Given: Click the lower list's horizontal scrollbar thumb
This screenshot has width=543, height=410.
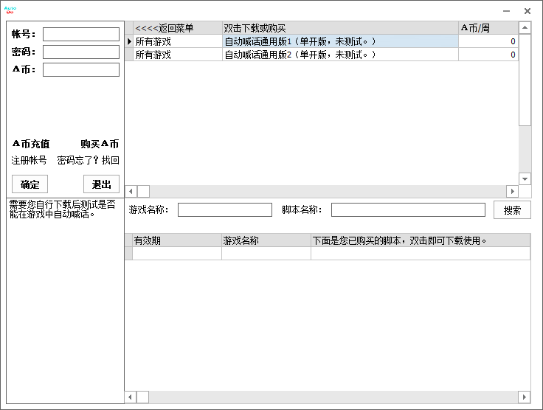Looking at the screenshot, I should tap(142, 397).
